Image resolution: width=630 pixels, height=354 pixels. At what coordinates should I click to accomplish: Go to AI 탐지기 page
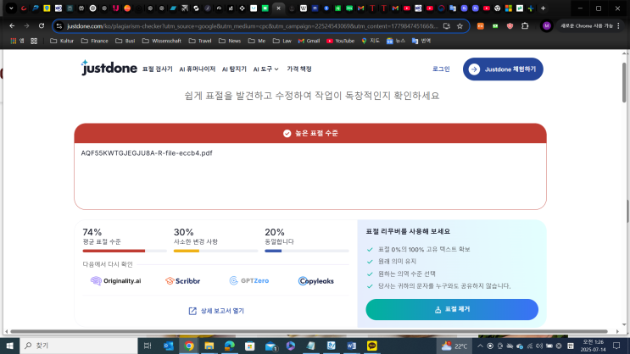(x=234, y=69)
